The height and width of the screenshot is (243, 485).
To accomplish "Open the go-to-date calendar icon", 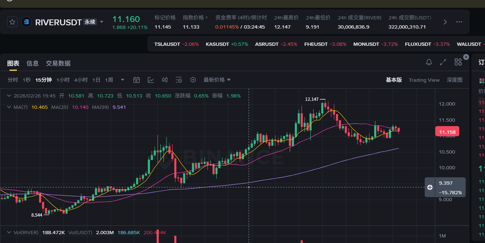I will [x=136, y=80].
